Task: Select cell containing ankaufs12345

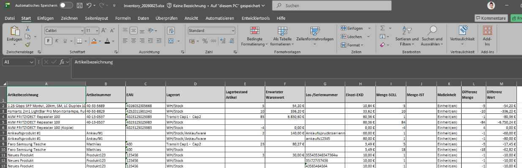Action: [325, 138]
